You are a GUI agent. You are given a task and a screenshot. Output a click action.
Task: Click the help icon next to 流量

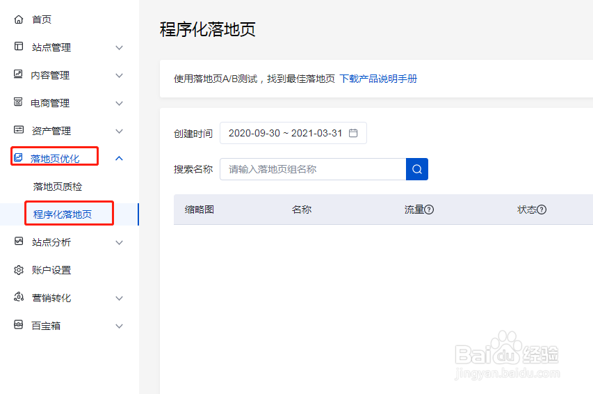[x=429, y=210]
